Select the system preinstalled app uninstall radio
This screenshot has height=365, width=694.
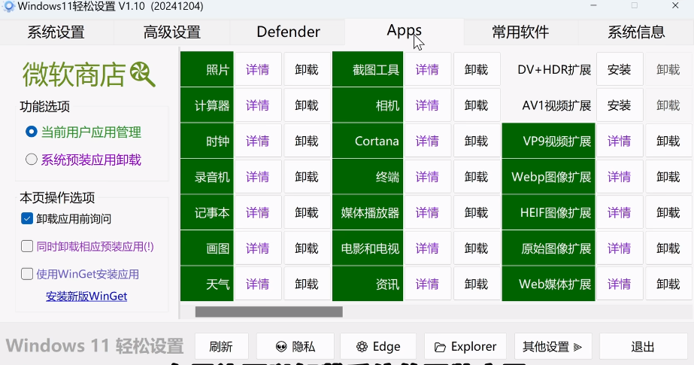pyautogui.click(x=32, y=160)
